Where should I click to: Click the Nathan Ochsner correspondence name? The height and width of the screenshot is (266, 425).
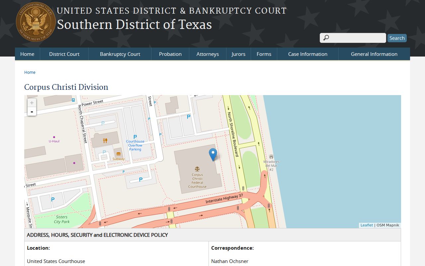(230, 261)
